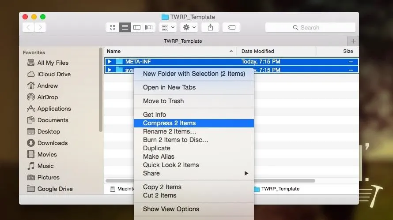This screenshot has width=393, height=220.
Task: Open the Share submenu in context menu
Action: (x=193, y=173)
